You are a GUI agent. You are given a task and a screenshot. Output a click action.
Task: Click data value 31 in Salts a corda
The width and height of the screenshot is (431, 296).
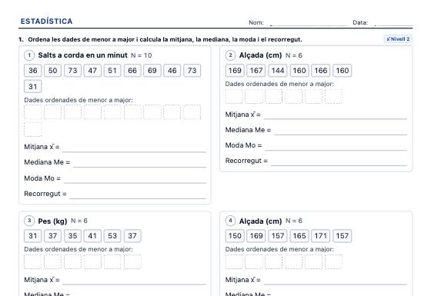pyautogui.click(x=32, y=86)
